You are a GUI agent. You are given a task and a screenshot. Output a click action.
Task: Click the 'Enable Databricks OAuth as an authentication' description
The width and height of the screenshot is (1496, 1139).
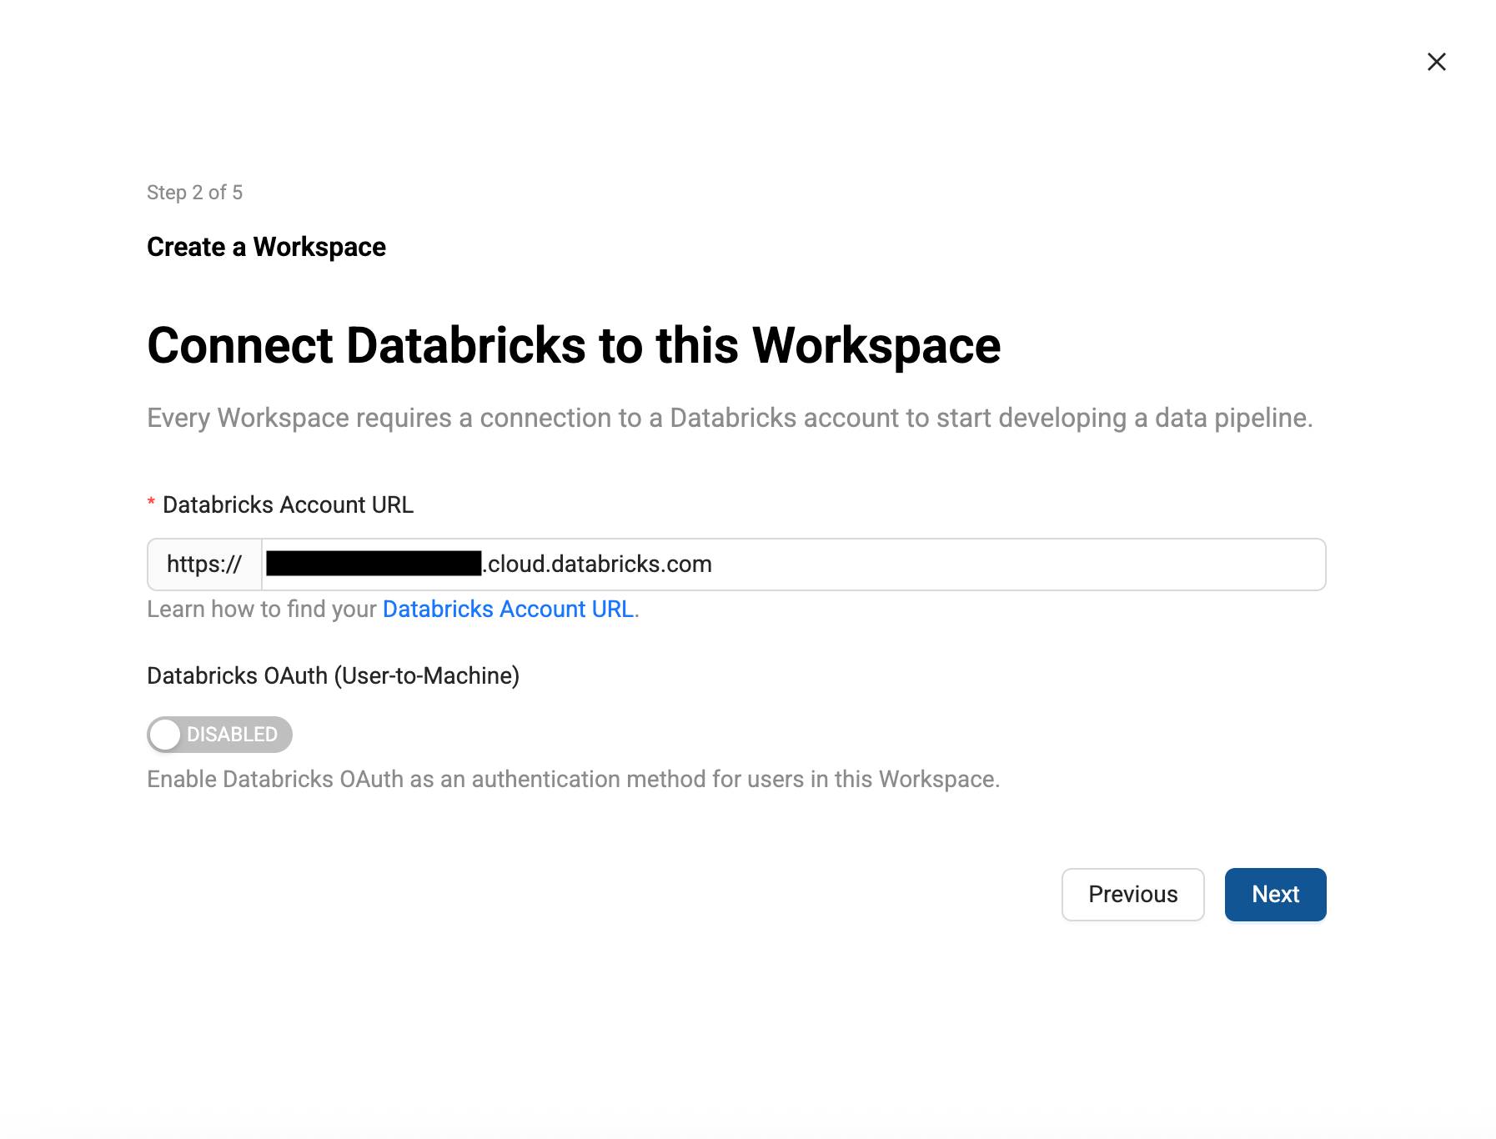click(x=573, y=779)
